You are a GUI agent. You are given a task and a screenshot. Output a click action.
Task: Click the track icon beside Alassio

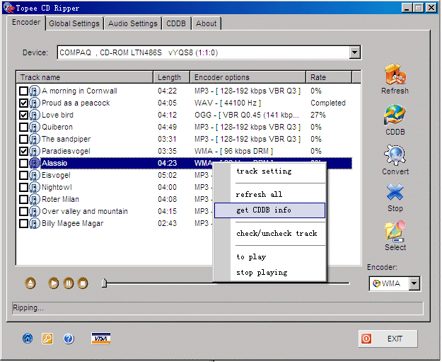[35, 163]
